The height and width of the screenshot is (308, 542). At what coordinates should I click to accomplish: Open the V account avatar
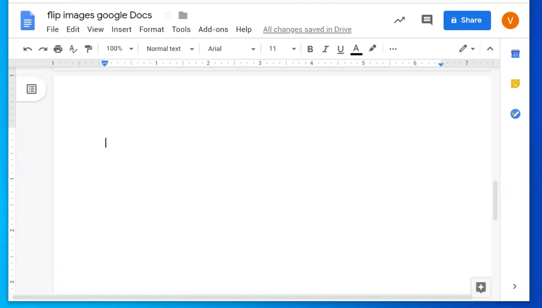(510, 20)
